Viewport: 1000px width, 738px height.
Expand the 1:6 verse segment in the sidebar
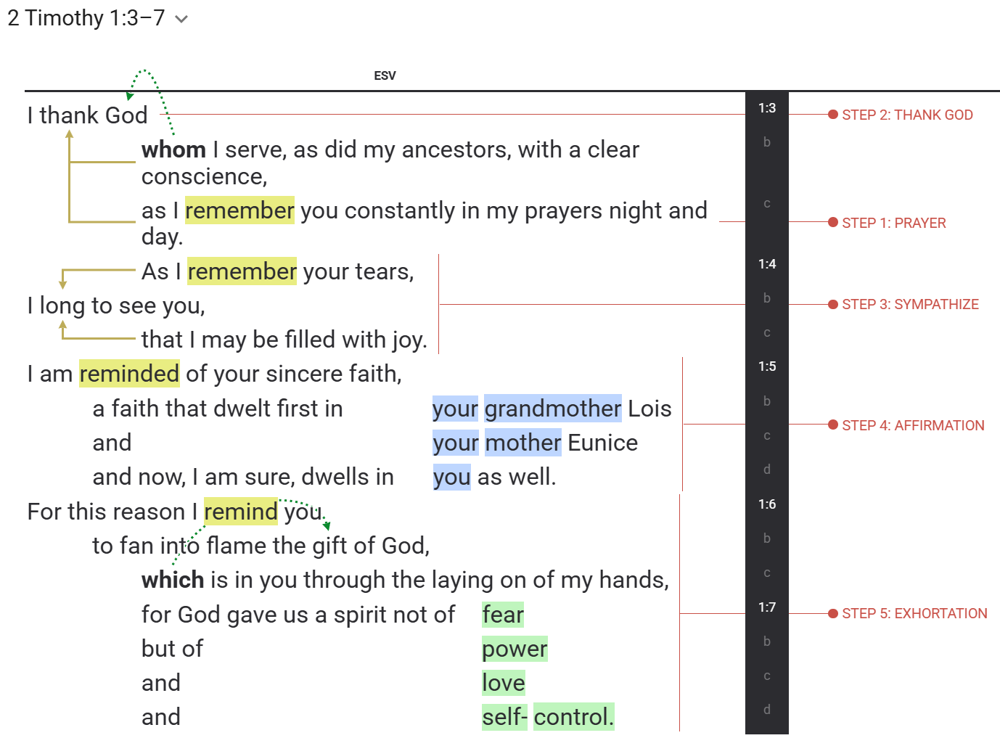(x=767, y=504)
